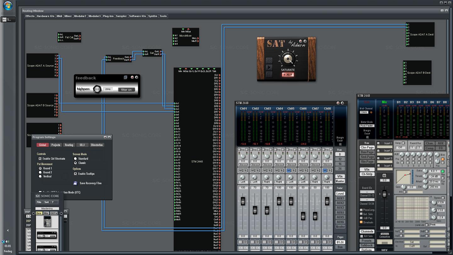Switch to Bus-Page view

[367, 152]
